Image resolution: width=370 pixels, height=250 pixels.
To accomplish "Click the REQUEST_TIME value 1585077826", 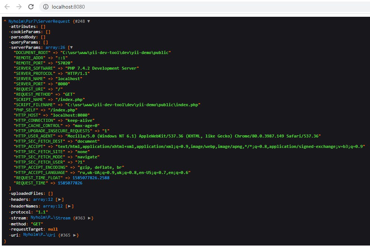I will pyautogui.click(x=70, y=183).
